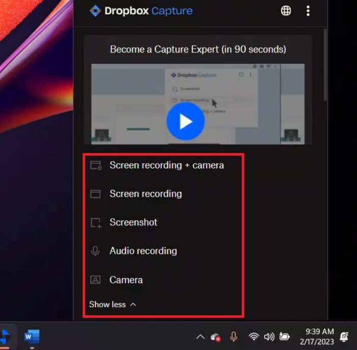Collapse list with Show less

click(x=107, y=305)
